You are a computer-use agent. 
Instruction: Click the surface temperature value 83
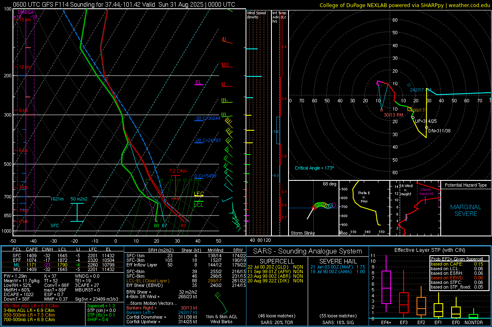183,226
